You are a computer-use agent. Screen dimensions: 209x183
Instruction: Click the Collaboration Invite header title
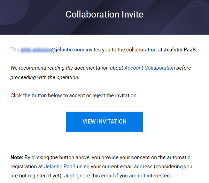click(x=104, y=14)
